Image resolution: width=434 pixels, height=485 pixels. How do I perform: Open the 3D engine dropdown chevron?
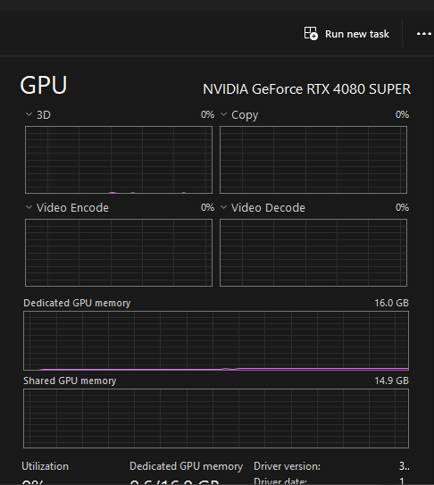pos(29,114)
